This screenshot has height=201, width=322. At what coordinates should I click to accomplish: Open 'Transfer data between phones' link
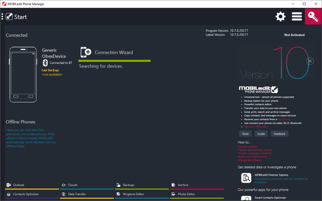pos(255,150)
